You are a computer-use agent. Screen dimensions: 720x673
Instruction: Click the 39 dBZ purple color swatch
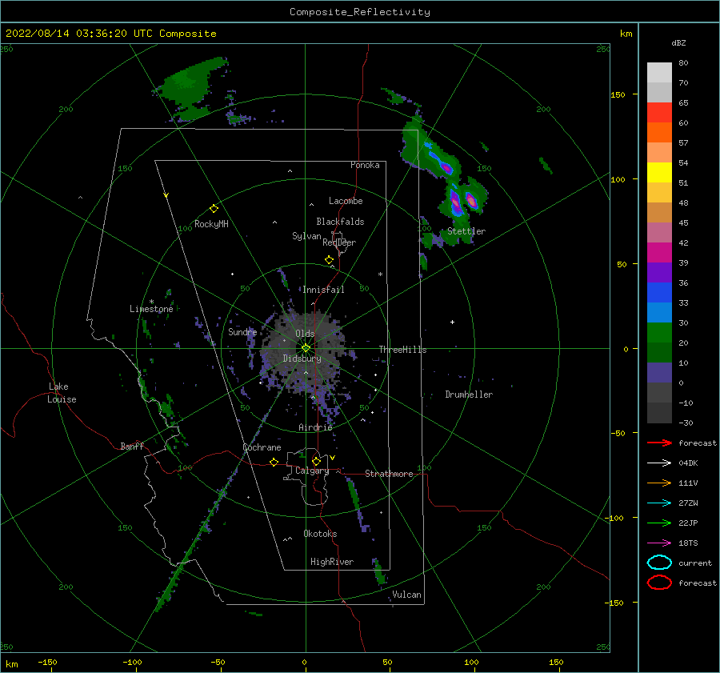pos(659,272)
